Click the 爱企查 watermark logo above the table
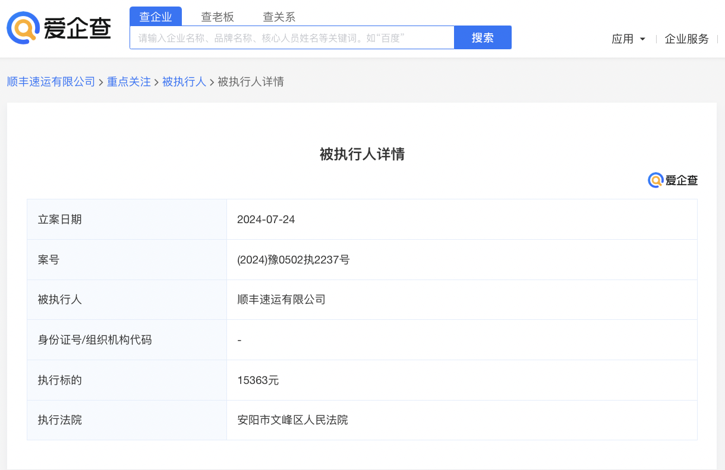 click(x=673, y=180)
